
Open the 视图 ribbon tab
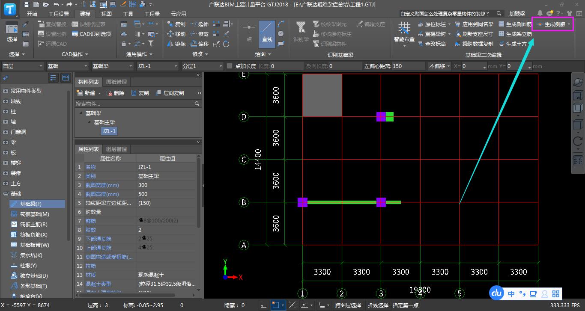click(x=106, y=14)
